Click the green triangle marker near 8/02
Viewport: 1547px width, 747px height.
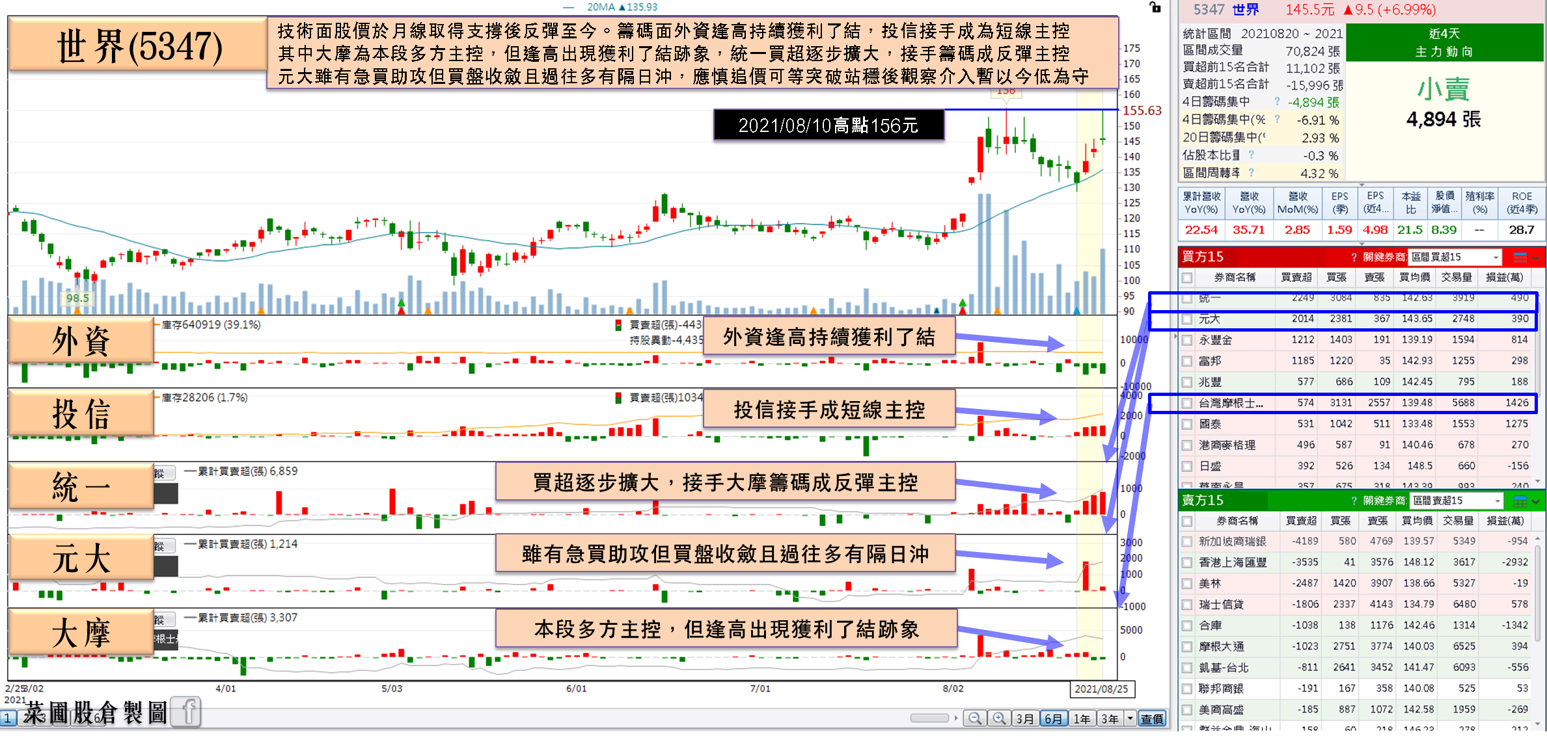[963, 302]
